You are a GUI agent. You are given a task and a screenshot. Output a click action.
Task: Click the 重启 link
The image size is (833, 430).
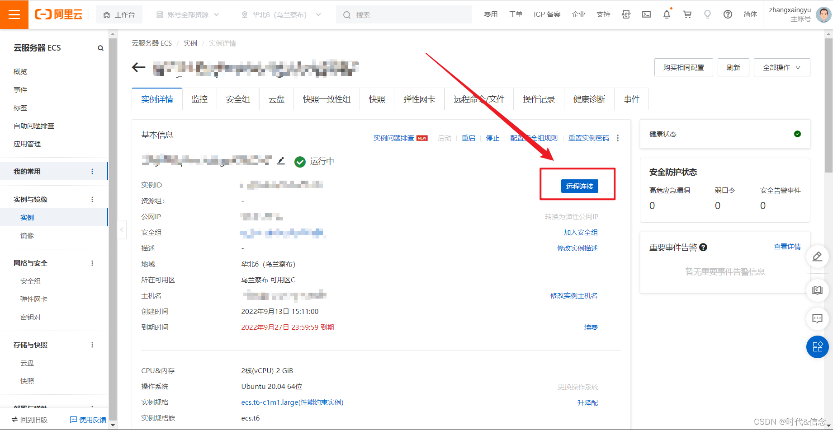(468, 138)
